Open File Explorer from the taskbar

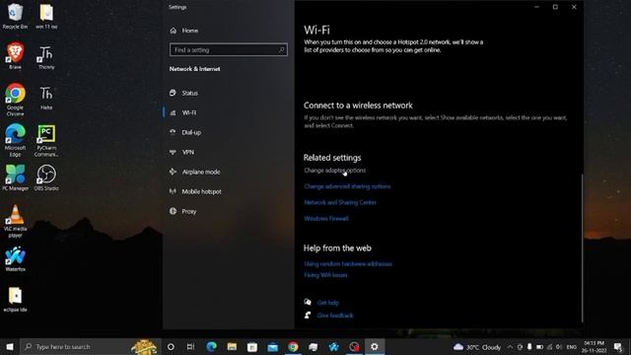(x=232, y=346)
